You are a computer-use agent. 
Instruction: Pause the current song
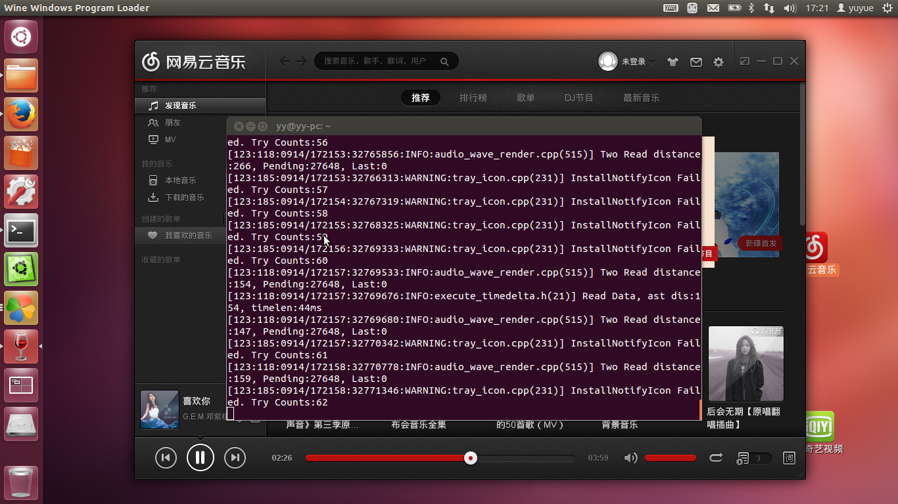(x=201, y=457)
